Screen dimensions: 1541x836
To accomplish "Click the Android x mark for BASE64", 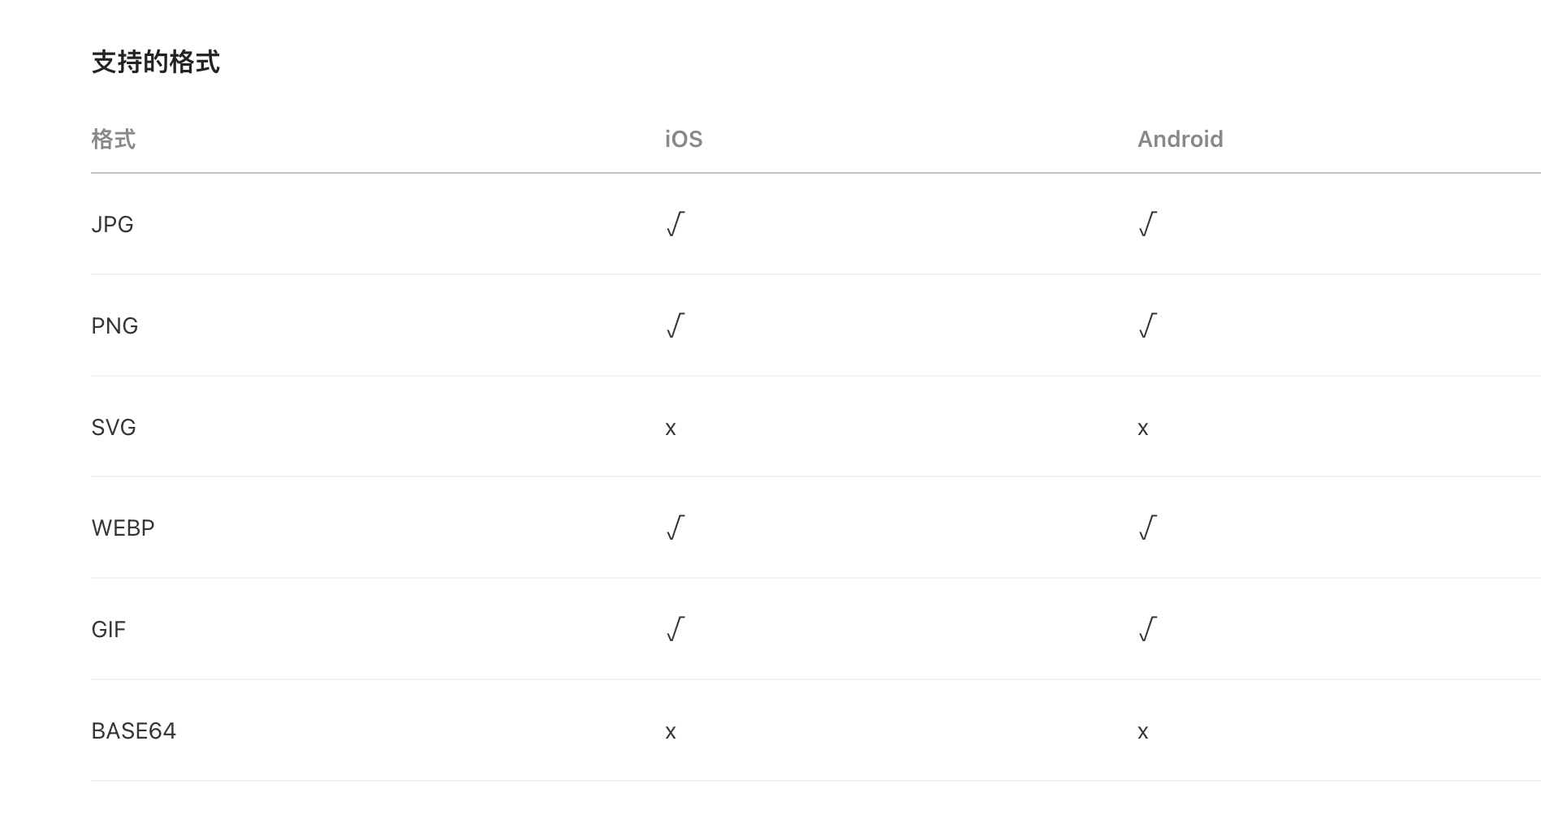I will click(1143, 732).
